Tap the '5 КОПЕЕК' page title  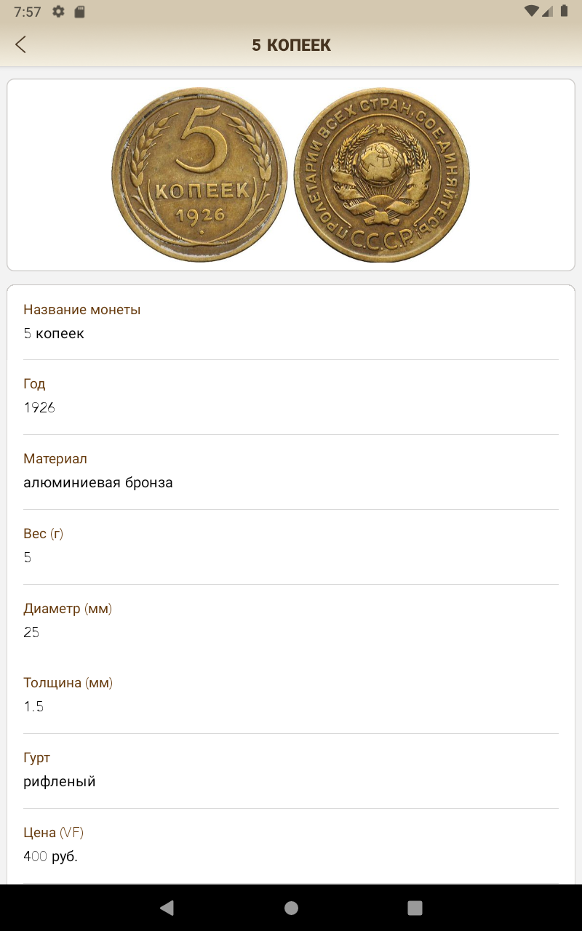(291, 45)
